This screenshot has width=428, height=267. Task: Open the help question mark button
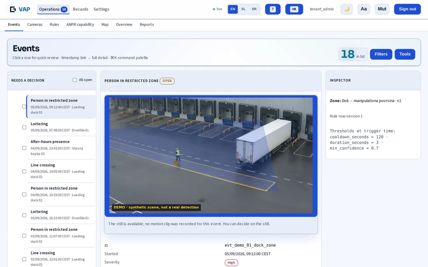[273, 9]
